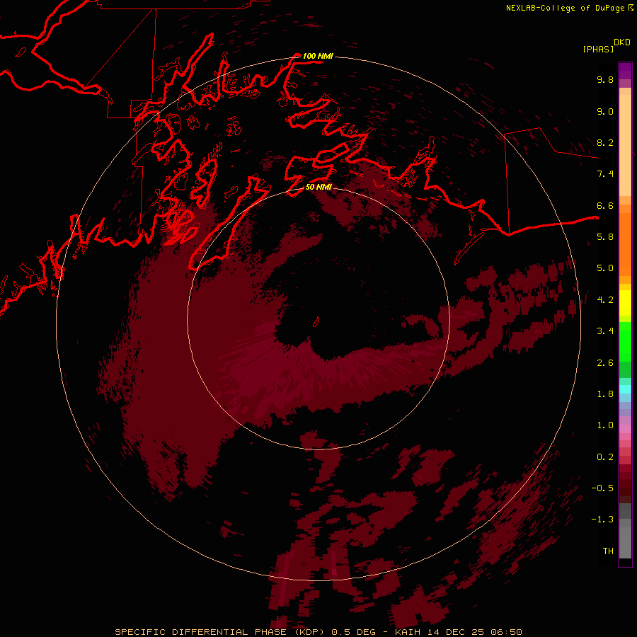Click the 1.0 legend value label
This screenshot has width=637, height=637.
click(605, 425)
